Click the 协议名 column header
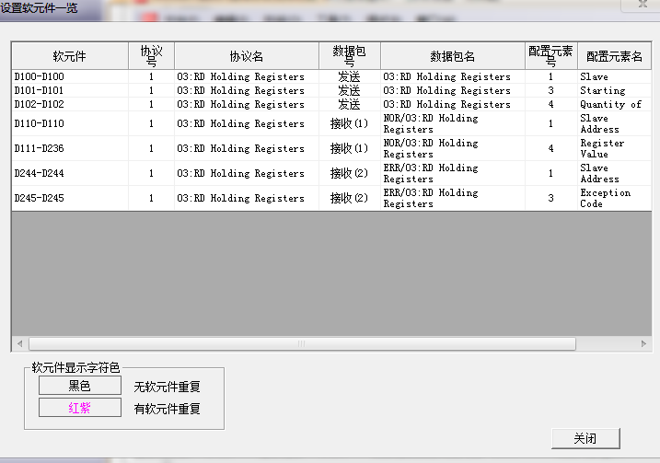The width and height of the screenshot is (660, 463). point(246,56)
